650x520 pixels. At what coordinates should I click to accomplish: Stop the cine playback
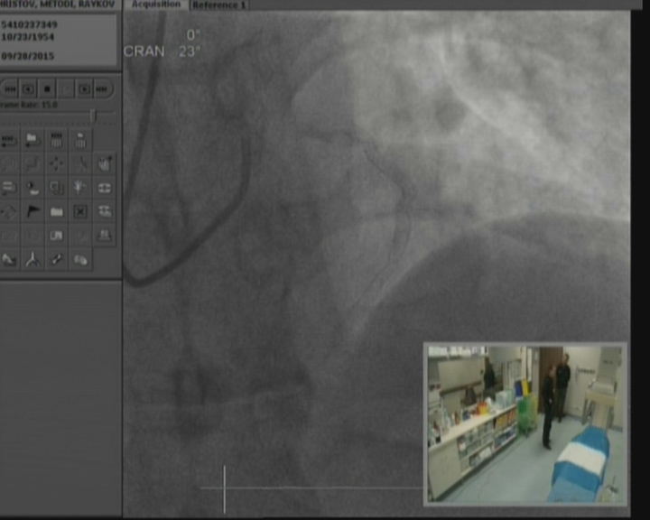pos(47,89)
